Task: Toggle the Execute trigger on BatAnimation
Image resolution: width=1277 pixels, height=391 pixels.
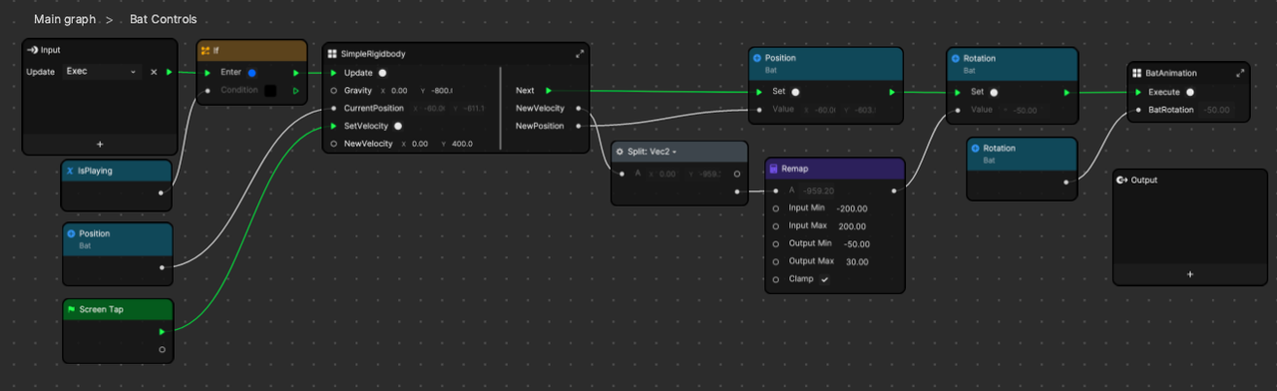Action: (1190, 92)
